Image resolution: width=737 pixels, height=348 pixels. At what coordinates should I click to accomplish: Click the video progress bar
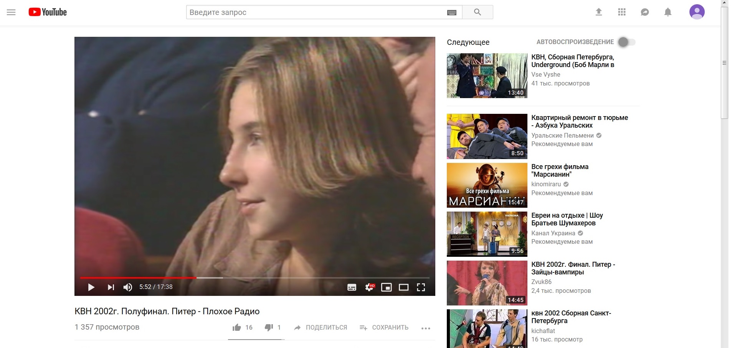[254, 277]
